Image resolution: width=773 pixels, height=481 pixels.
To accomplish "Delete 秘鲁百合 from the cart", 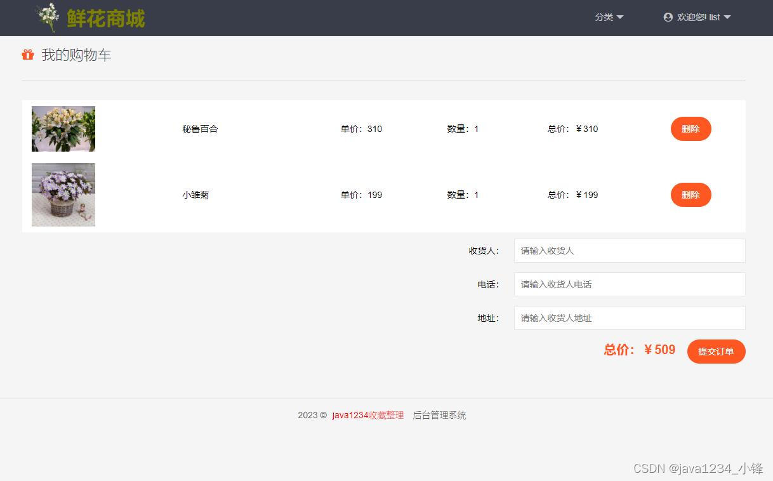I will coord(690,129).
